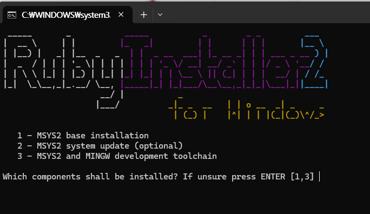Image resolution: width=370 pixels, height=214 pixels.
Task: Expand the new tab profile dropdown
Action: tap(160, 15)
